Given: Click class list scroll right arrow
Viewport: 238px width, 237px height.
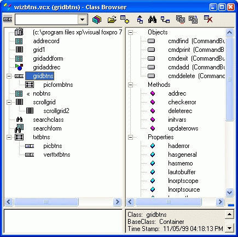Looking at the screenshot, I should tap(117, 202).
